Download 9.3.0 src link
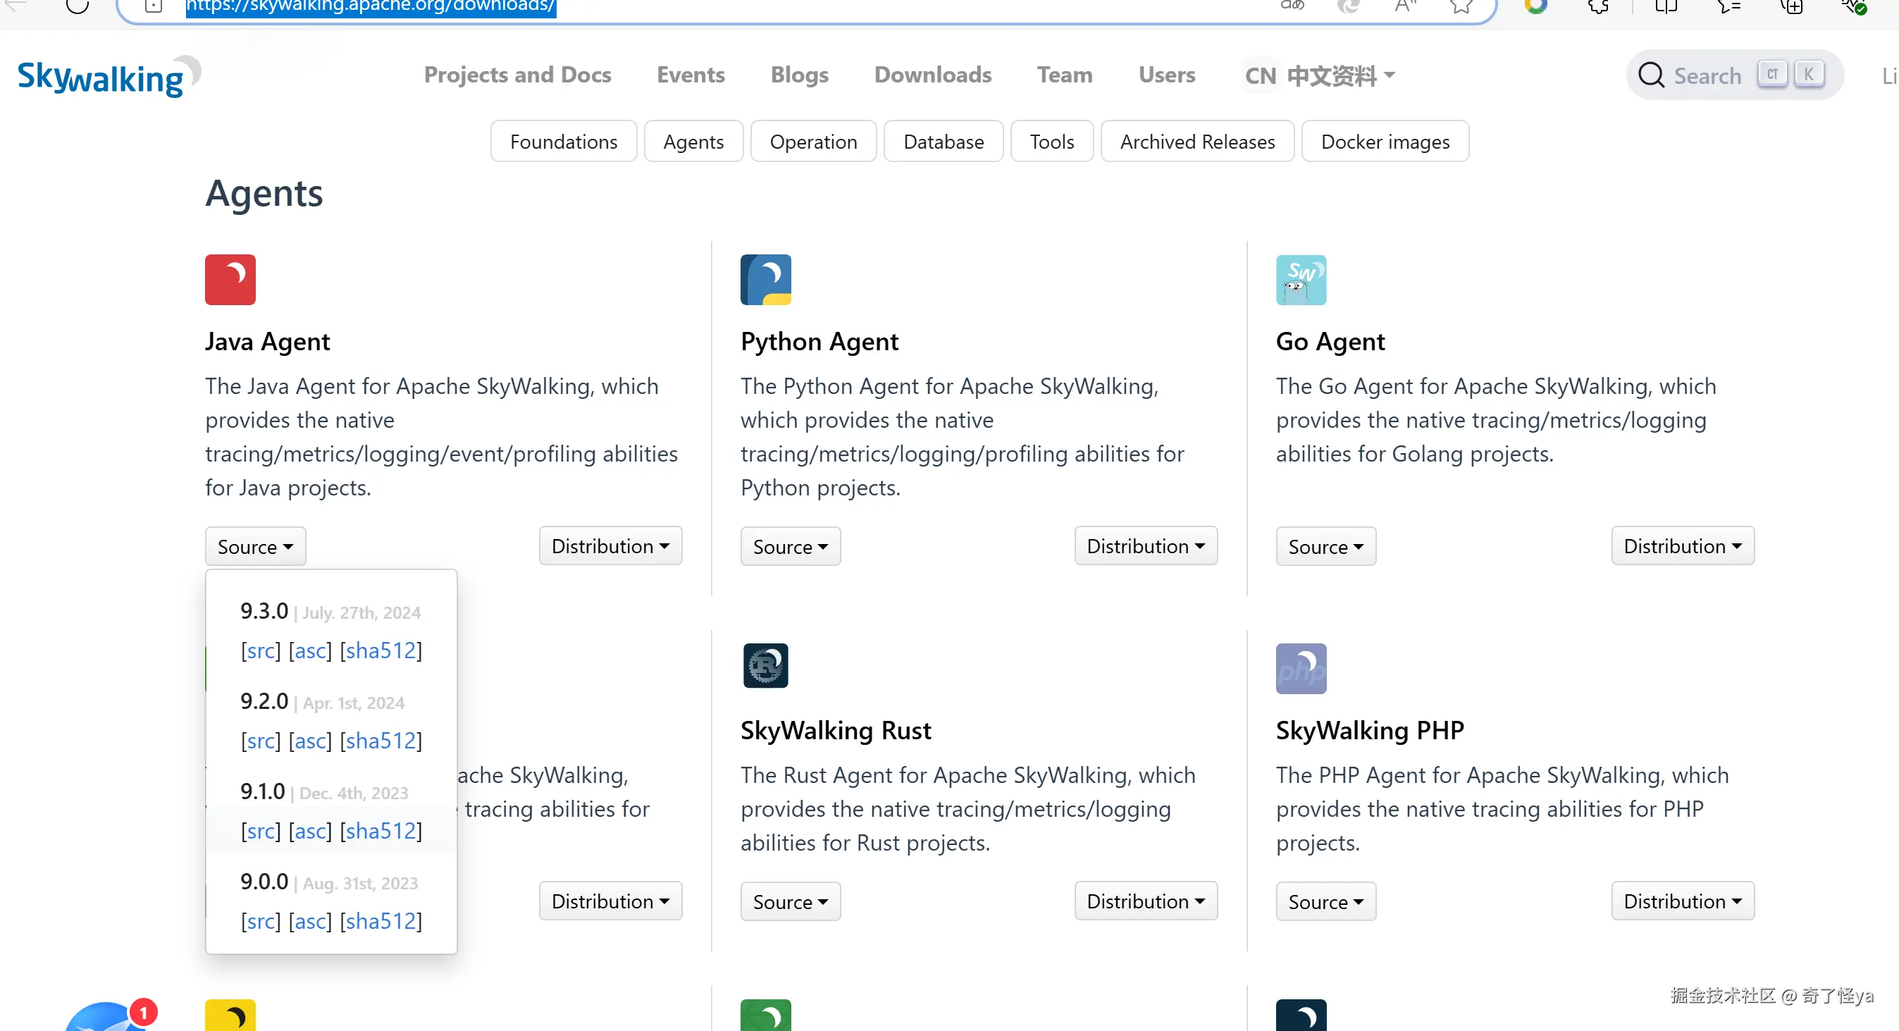Screen dimensions: 1899x1031 tap(260, 650)
